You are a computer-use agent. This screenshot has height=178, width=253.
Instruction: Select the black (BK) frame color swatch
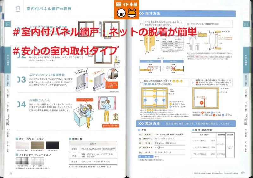pos(52,146)
